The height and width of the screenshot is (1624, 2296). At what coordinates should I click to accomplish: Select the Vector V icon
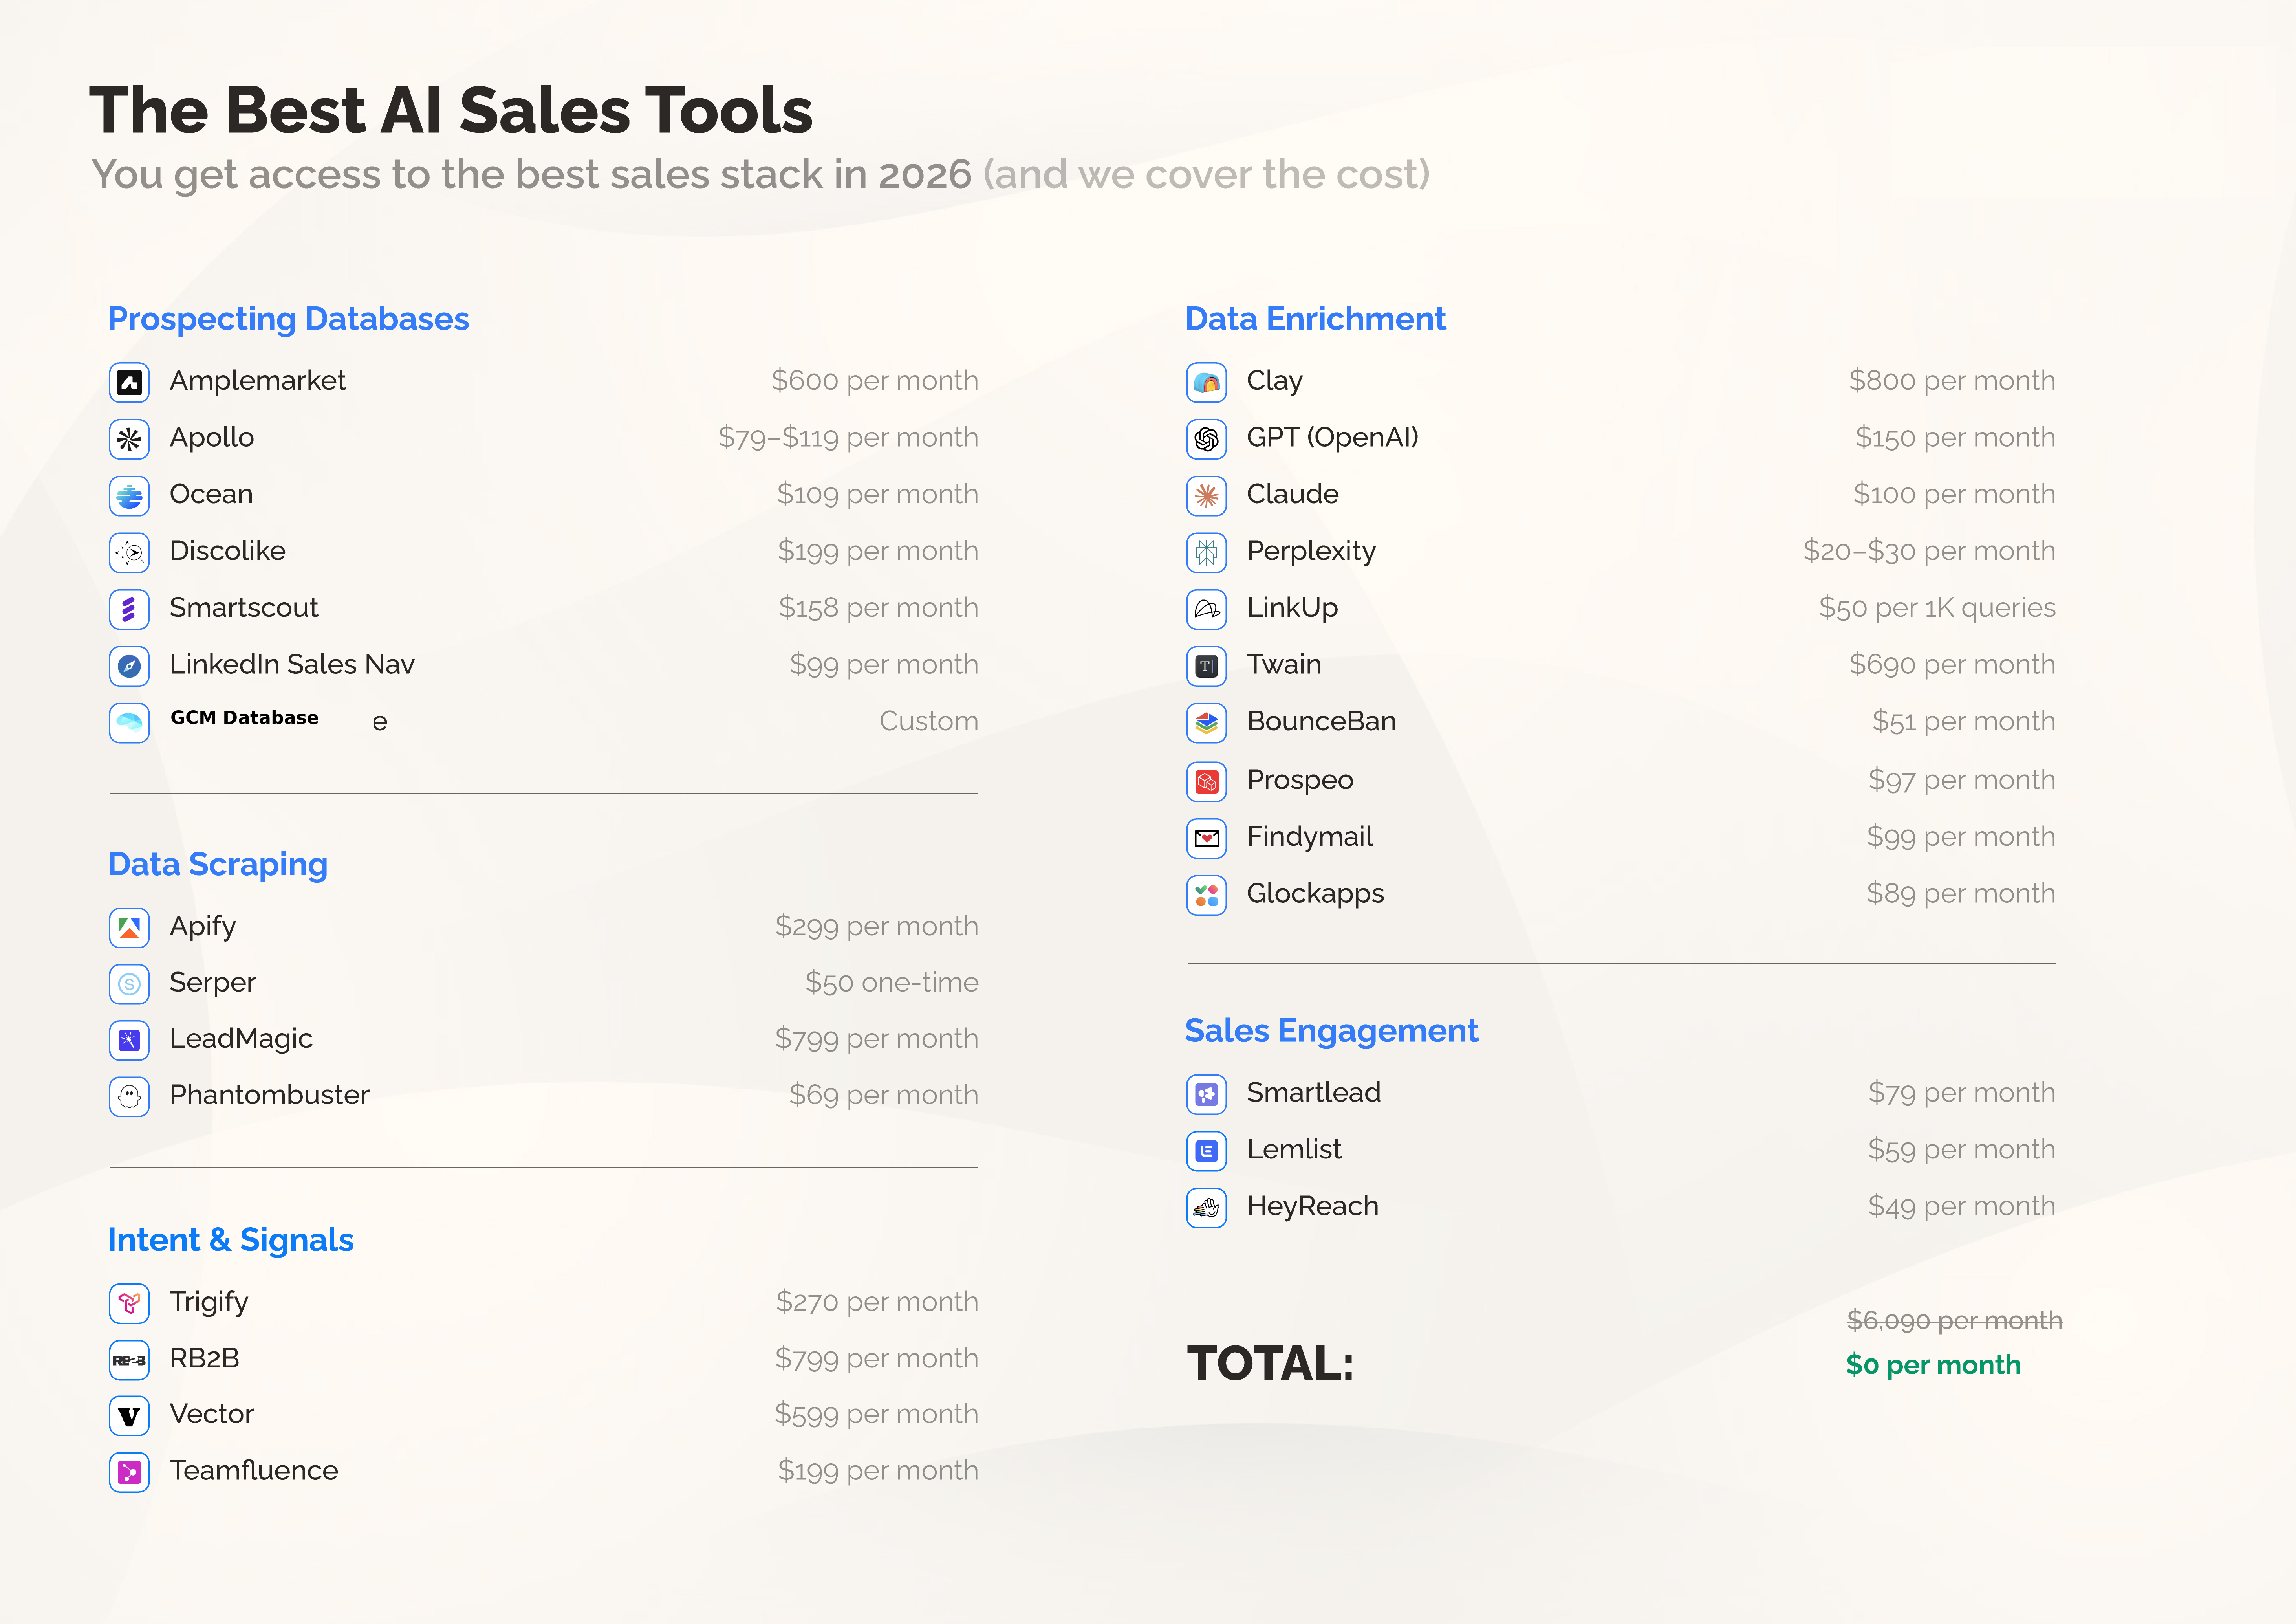click(129, 1416)
